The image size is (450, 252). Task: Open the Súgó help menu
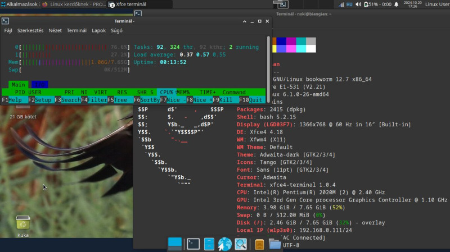click(116, 30)
